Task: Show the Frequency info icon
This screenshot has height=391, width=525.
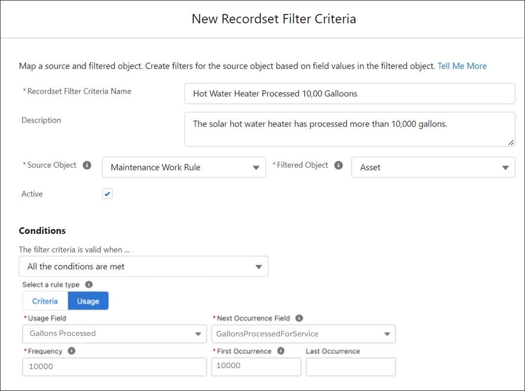Action: 71,351
